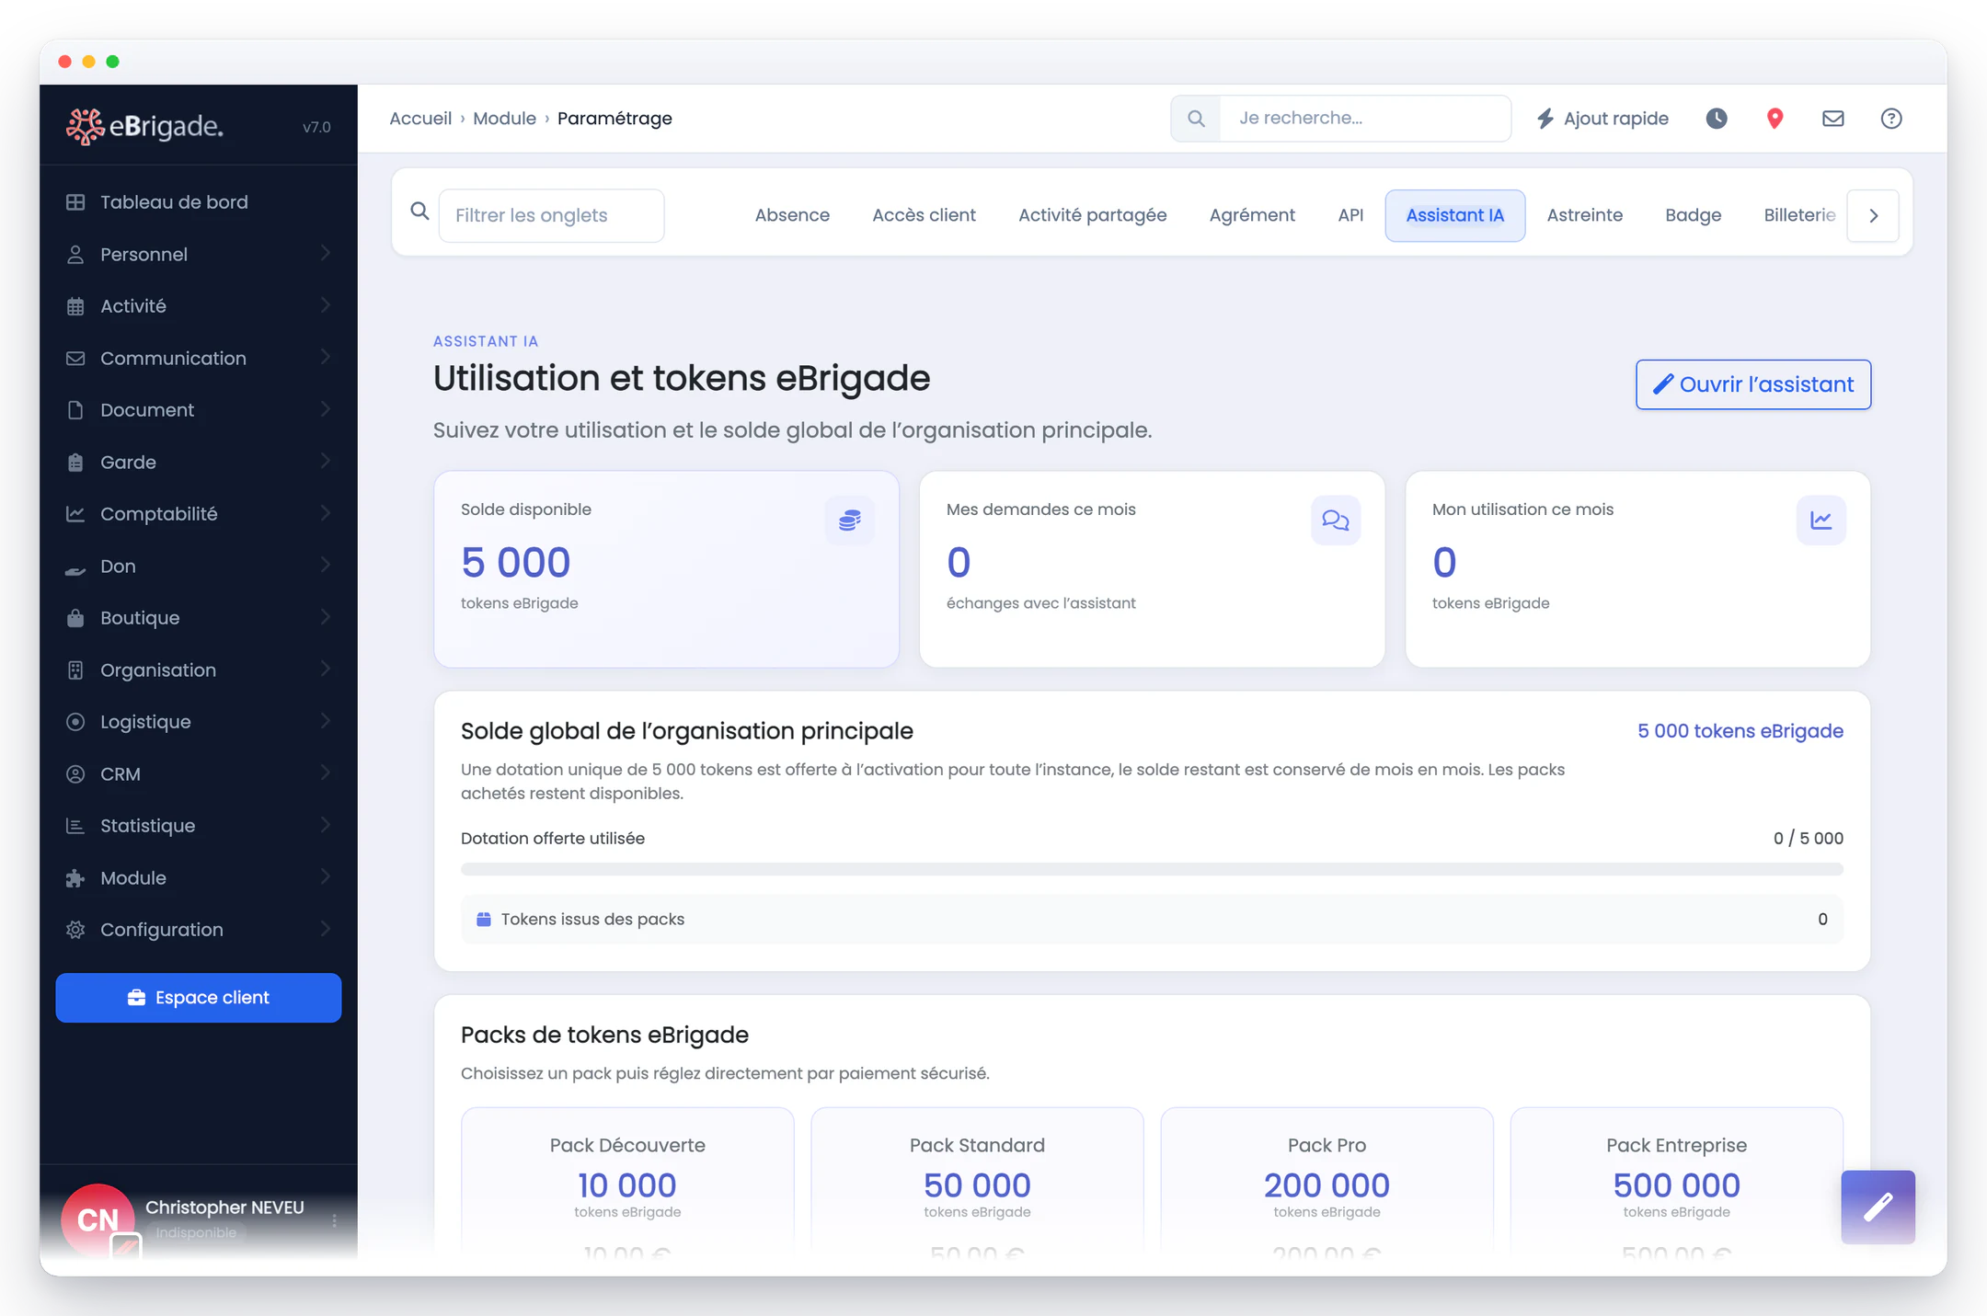This screenshot has width=1987, height=1316.
Task: Click the 5 000 tokens eBrigade balance text
Action: point(1740,731)
